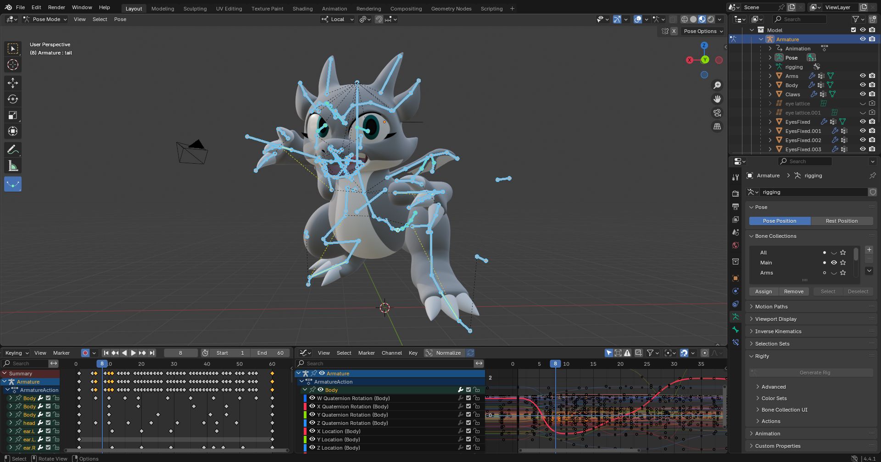The width and height of the screenshot is (881, 462).
Task: Open the Tool properties tab icon
Action: [x=736, y=177]
